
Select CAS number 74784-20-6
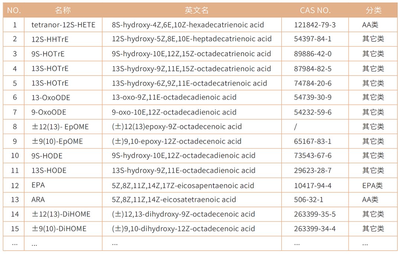(313, 83)
